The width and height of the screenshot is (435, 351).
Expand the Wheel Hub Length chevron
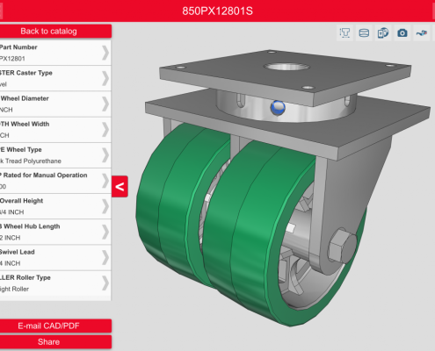pos(105,232)
